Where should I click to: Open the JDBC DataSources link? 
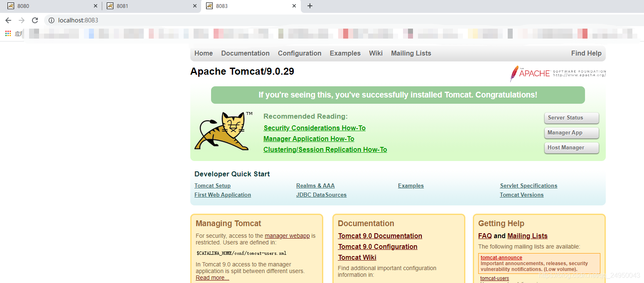[x=321, y=195]
